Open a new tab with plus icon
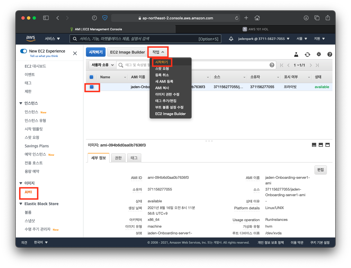 (x=246, y=18)
